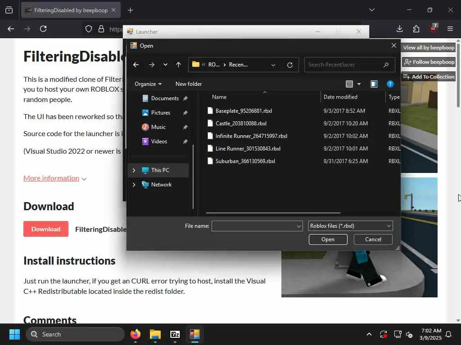The width and height of the screenshot is (461, 345).
Task: Open dialog help icon
Action: (x=390, y=84)
